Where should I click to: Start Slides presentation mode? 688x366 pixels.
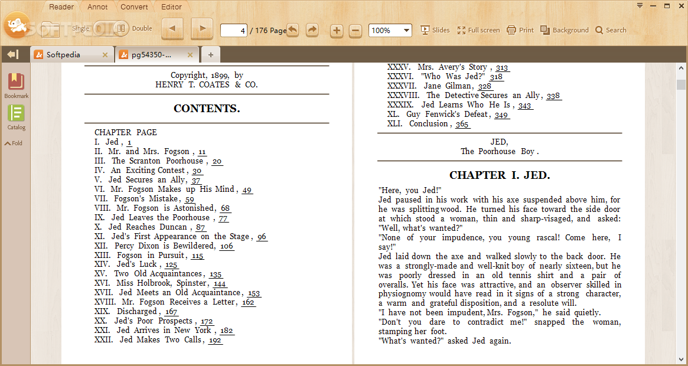click(435, 30)
